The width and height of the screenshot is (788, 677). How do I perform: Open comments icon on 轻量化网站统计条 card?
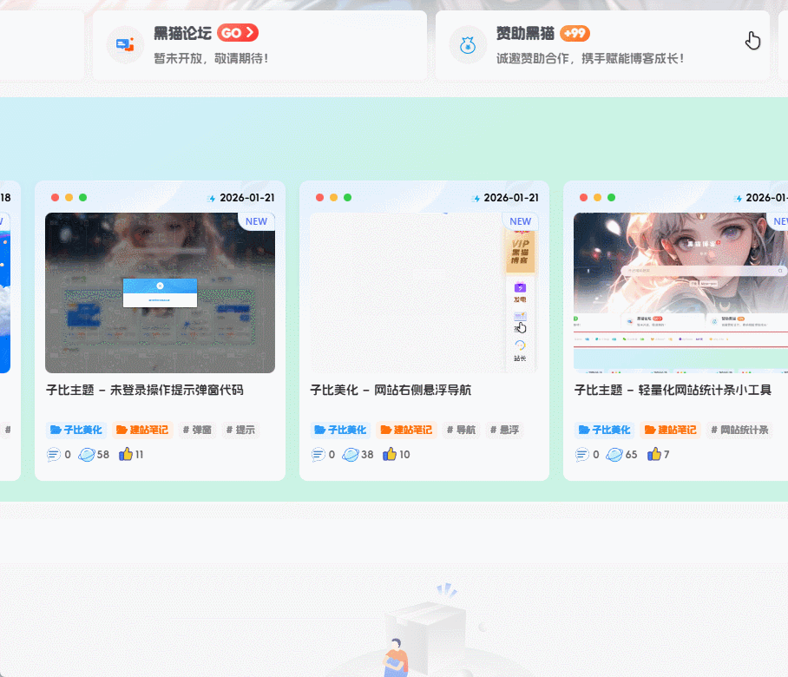581,454
